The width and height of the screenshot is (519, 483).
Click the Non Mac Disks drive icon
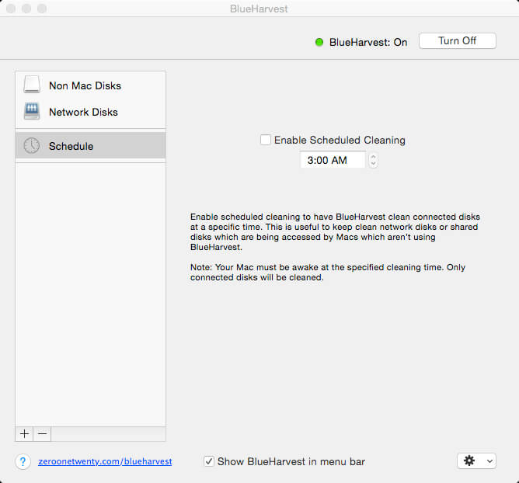tap(32, 85)
